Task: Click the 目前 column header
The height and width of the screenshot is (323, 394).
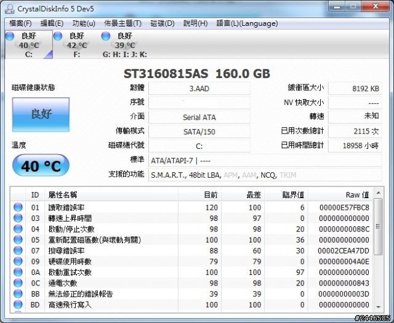Action: click(199, 194)
